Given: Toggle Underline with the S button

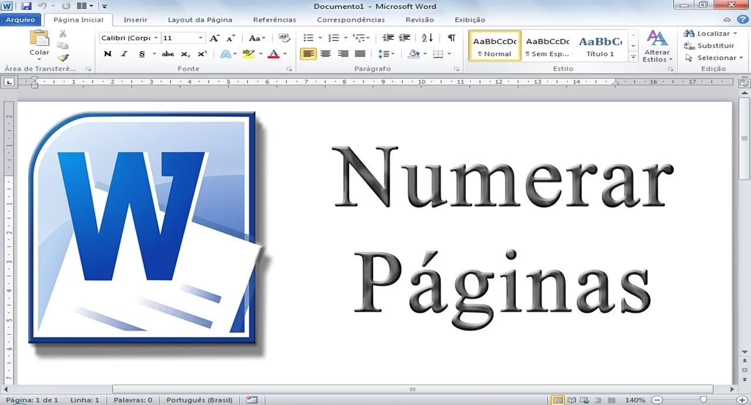Looking at the screenshot, I should 141,54.
